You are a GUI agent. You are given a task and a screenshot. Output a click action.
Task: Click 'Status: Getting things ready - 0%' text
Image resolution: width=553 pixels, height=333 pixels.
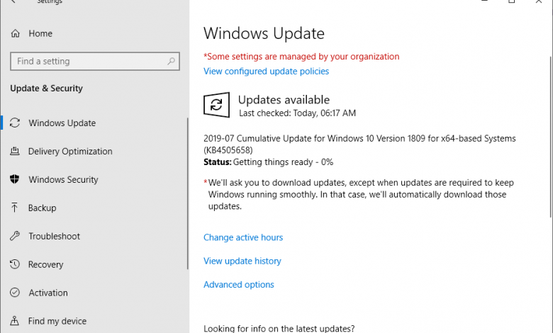269,162
